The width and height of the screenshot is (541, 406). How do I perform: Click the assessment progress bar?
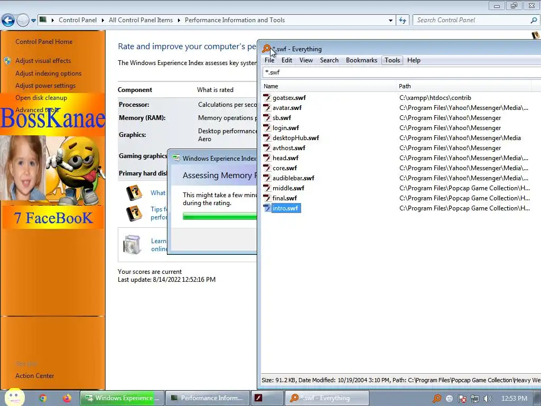click(220, 216)
